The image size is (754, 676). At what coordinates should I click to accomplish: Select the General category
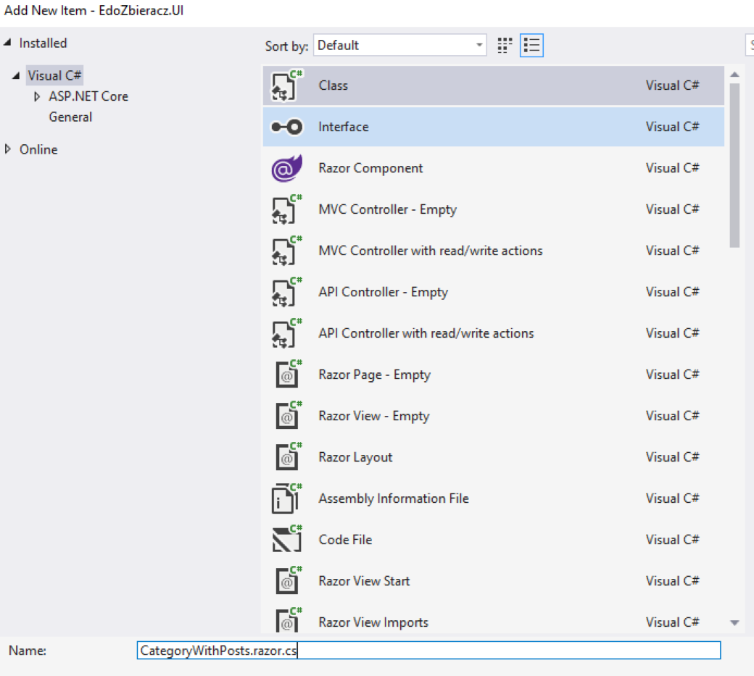70,117
